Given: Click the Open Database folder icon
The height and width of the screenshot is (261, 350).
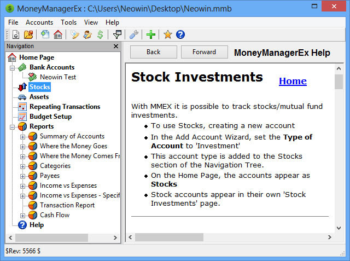Looking at the screenshot, I should (28, 34).
